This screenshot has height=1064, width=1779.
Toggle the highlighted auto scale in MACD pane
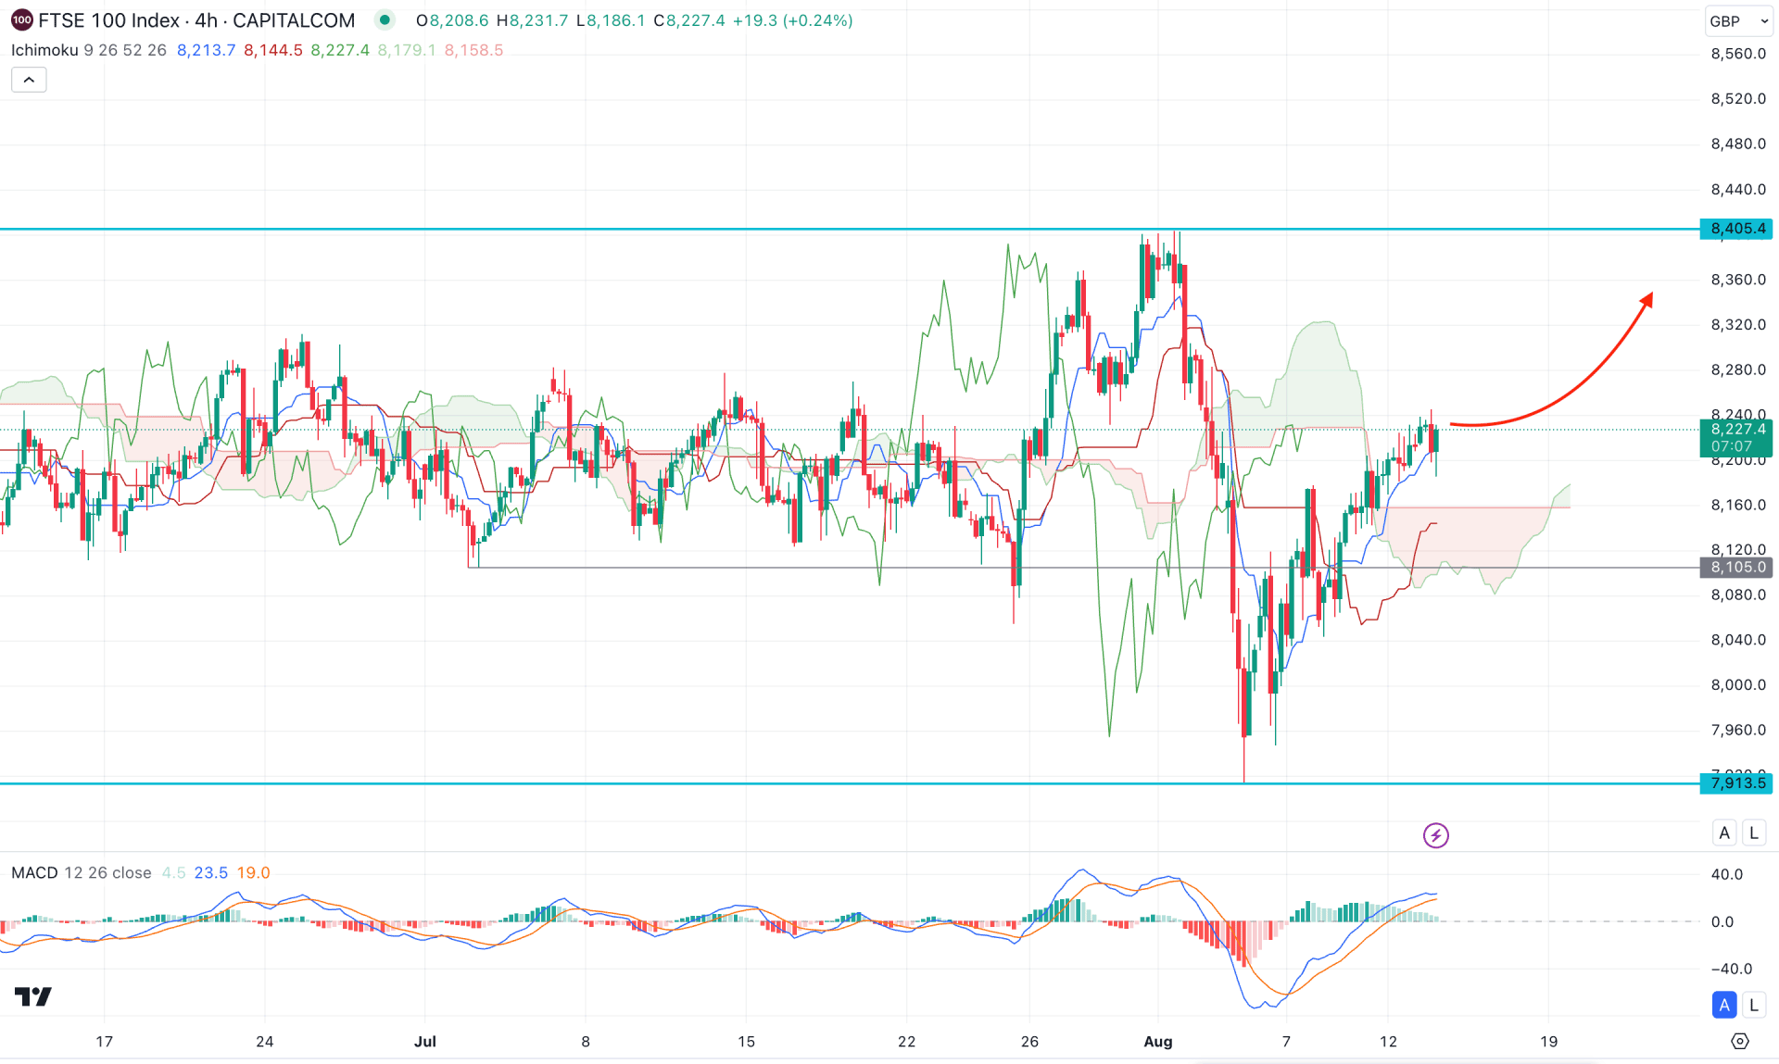(1724, 1005)
